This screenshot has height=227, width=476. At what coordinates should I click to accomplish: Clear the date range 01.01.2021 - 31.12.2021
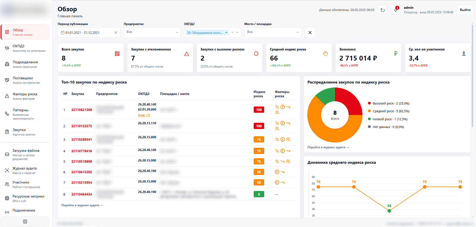click(x=116, y=33)
